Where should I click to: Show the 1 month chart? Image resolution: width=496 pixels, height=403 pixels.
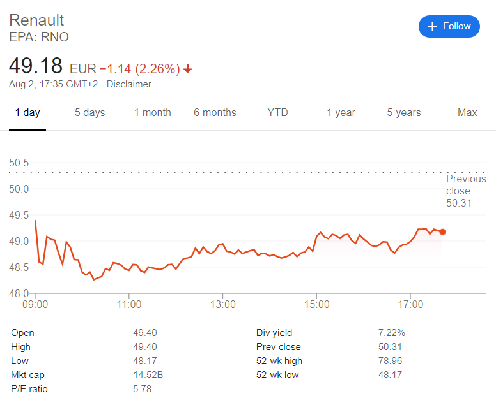click(x=152, y=113)
